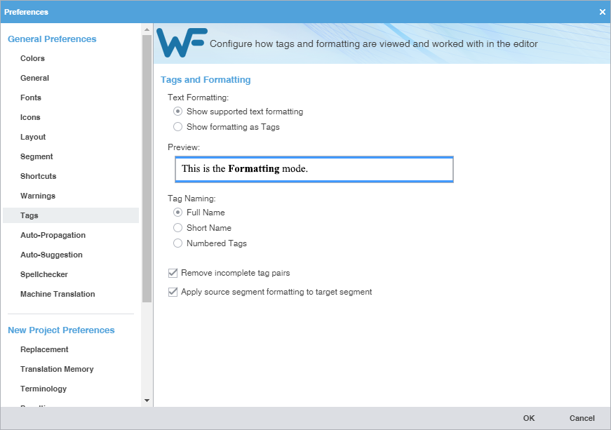Open the Auto-Propagation preferences
Viewport: 611px width, 430px height.
click(53, 235)
